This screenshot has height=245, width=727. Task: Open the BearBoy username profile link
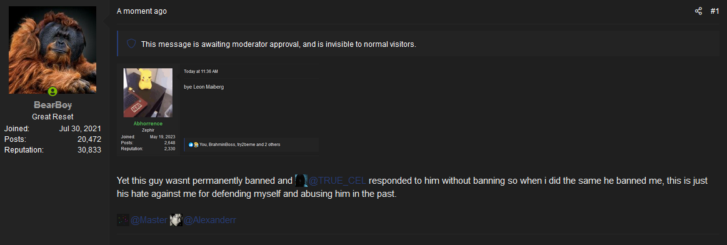pyautogui.click(x=53, y=105)
